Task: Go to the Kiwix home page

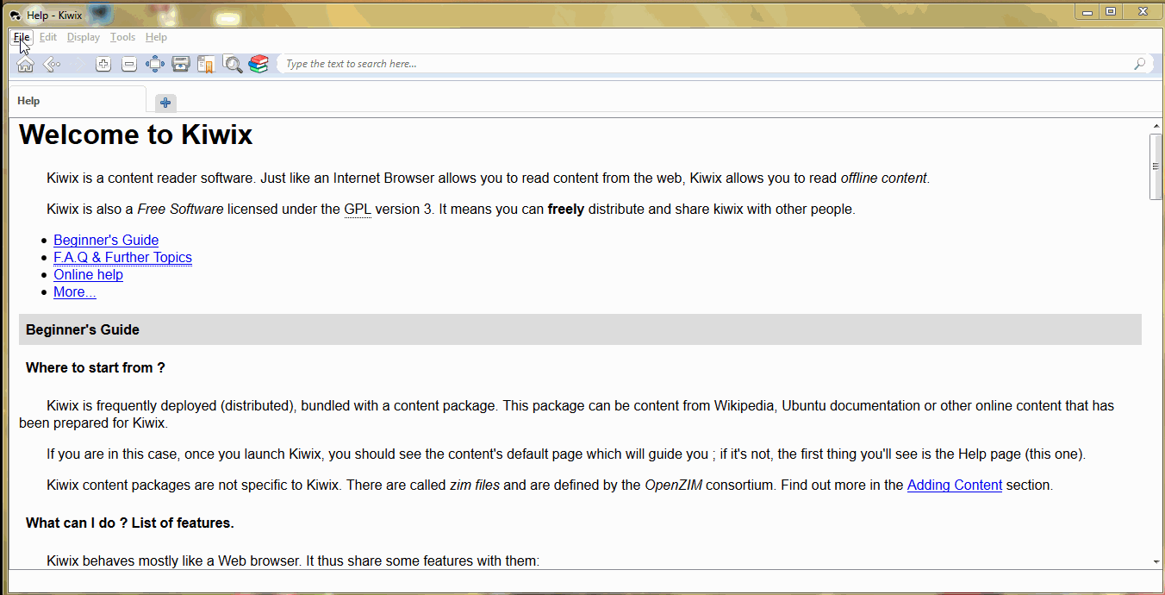Action: tap(24, 63)
